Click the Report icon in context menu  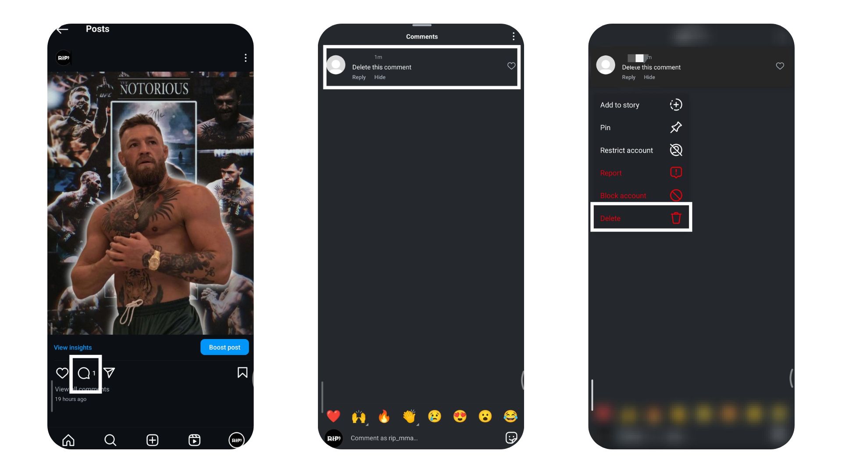click(675, 173)
